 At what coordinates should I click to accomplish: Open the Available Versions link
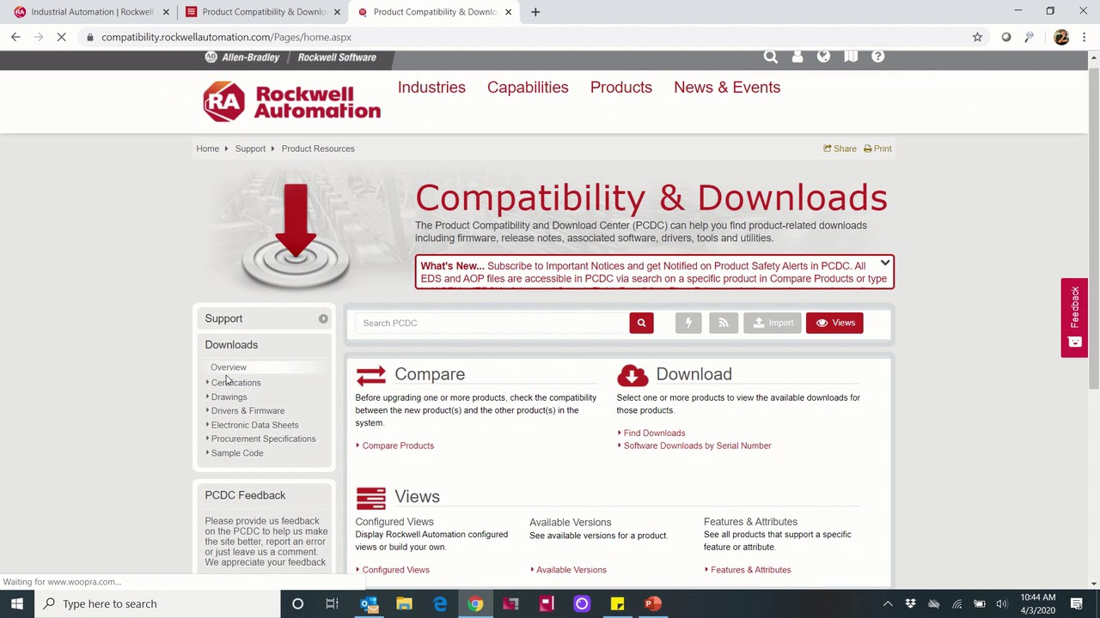(x=571, y=570)
